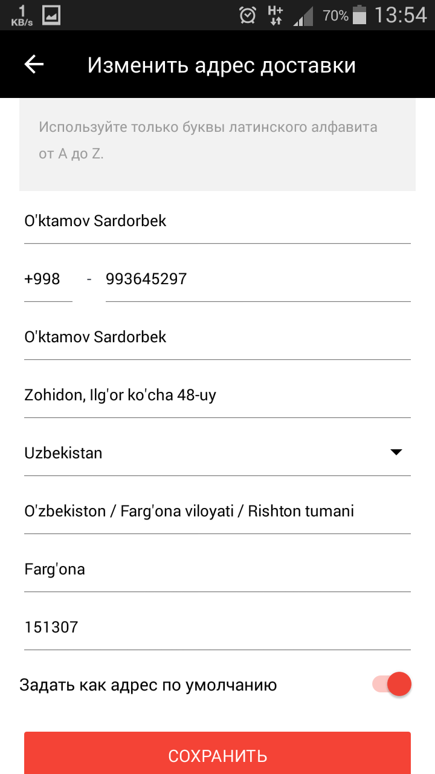The image size is (435, 774).
Task: Tap the battery status icon
Action: pos(359,15)
